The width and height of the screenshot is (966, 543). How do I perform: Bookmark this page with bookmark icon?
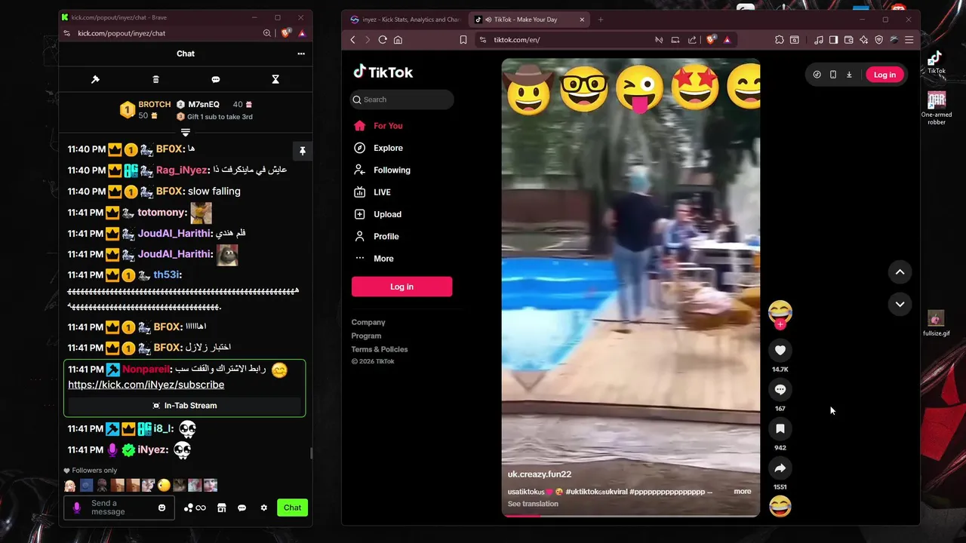463,40
